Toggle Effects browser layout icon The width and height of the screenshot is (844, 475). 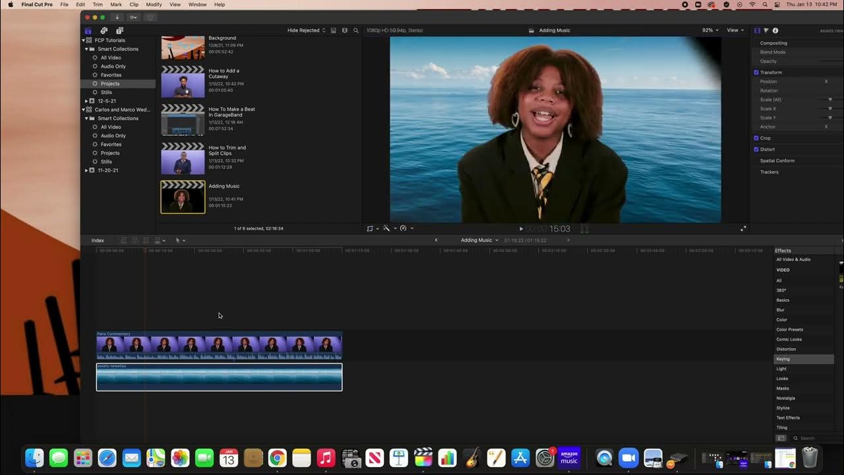pyautogui.click(x=781, y=438)
